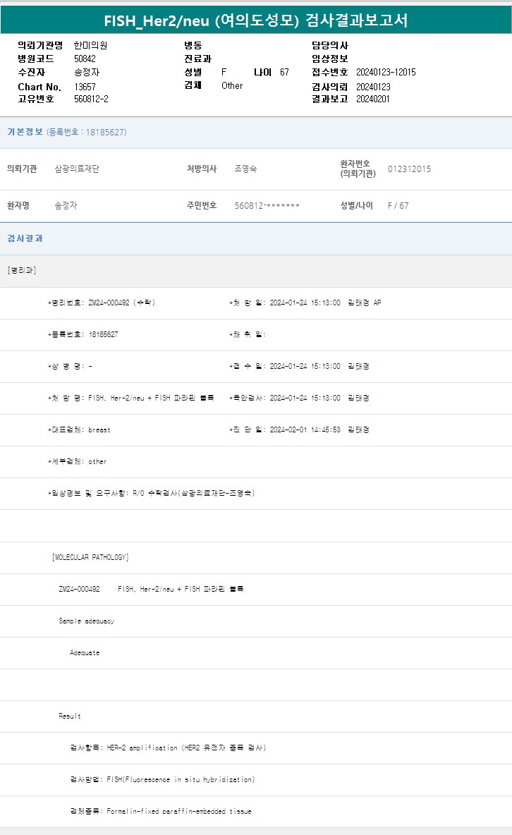Select the 검체종류 Formalin-fixed tissue line
512x835 pixels.
click(161, 812)
